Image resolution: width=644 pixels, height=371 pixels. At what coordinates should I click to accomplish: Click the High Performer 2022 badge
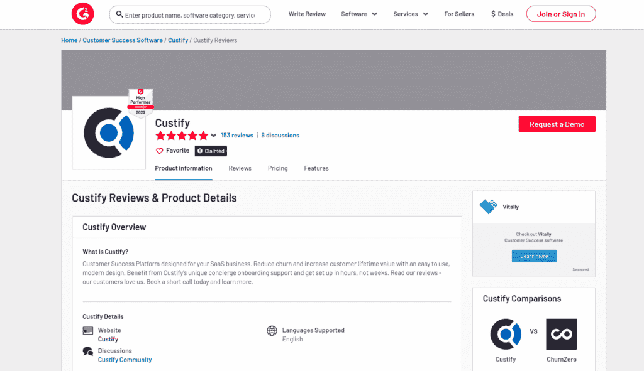point(140,103)
